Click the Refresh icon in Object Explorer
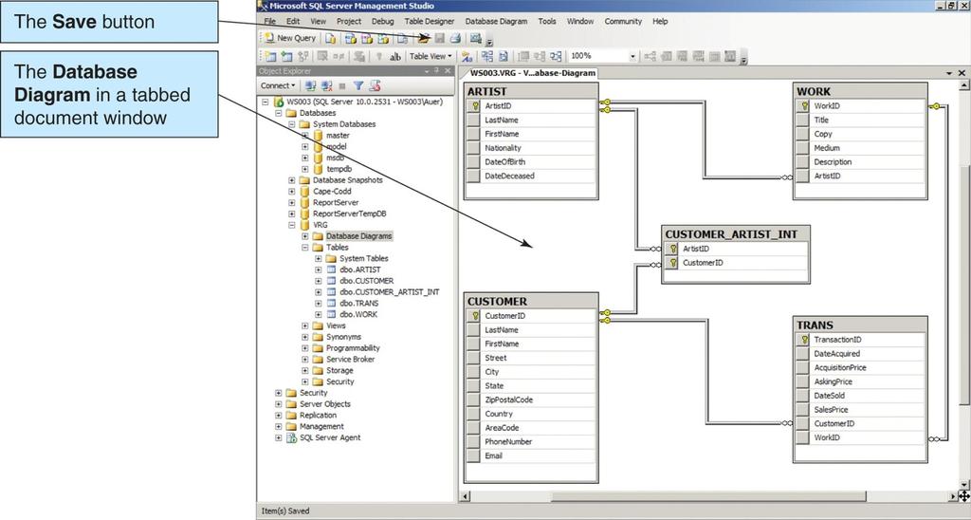Image resolution: width=971 pixels, height=520 pixels. click(375, 85)
